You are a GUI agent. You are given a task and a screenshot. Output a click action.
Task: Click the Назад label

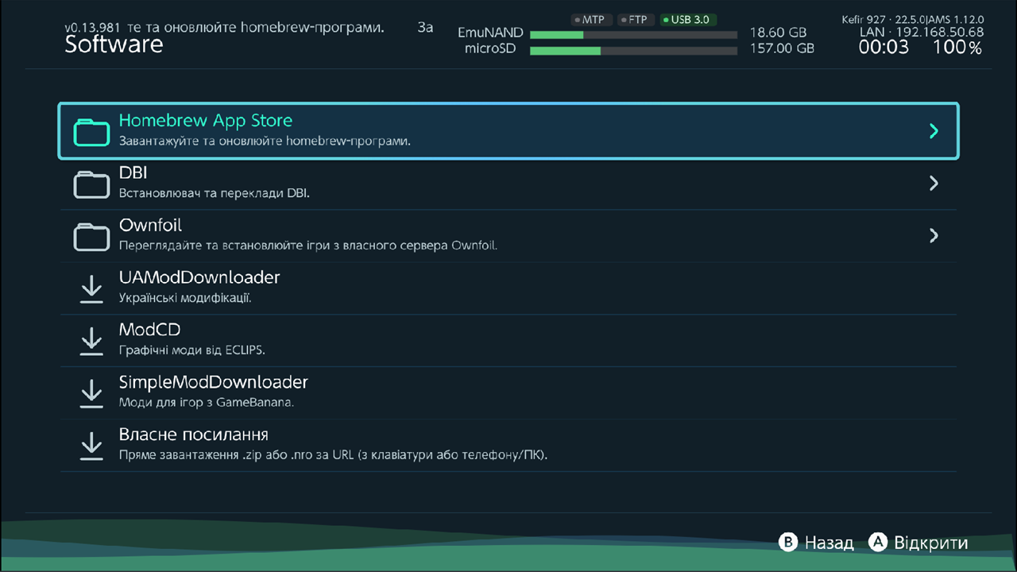[x=829, y=543]
